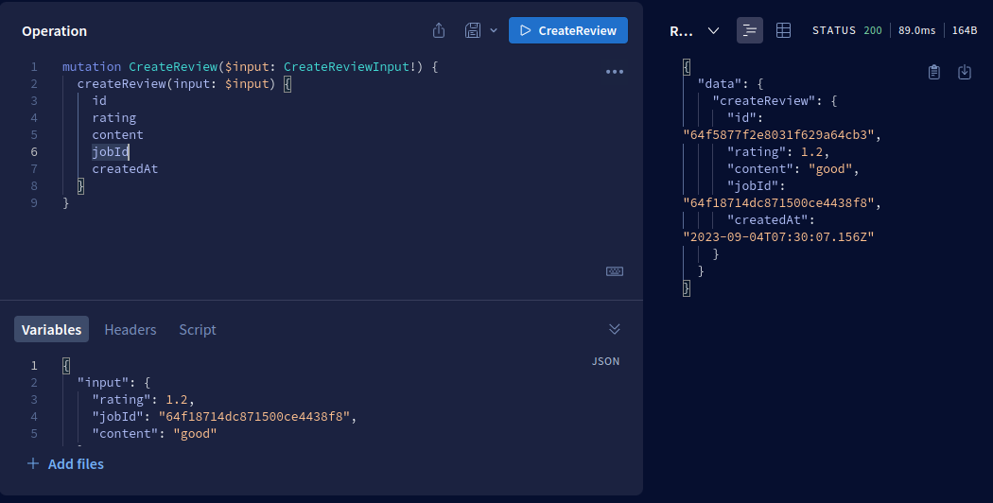The width and height of the screenshot is (993, 503).
Task: Copy the response to clipboard
Action: pos(934,72)
